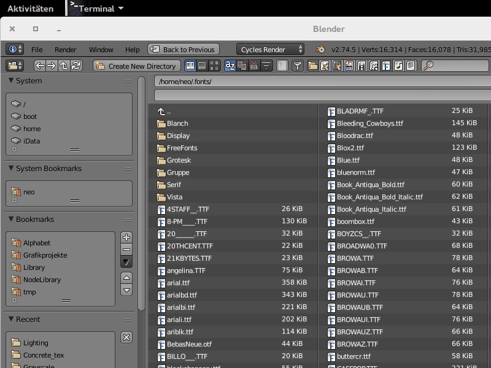Sort files by modification time
The image size is (491, 368).
point(254,66)
